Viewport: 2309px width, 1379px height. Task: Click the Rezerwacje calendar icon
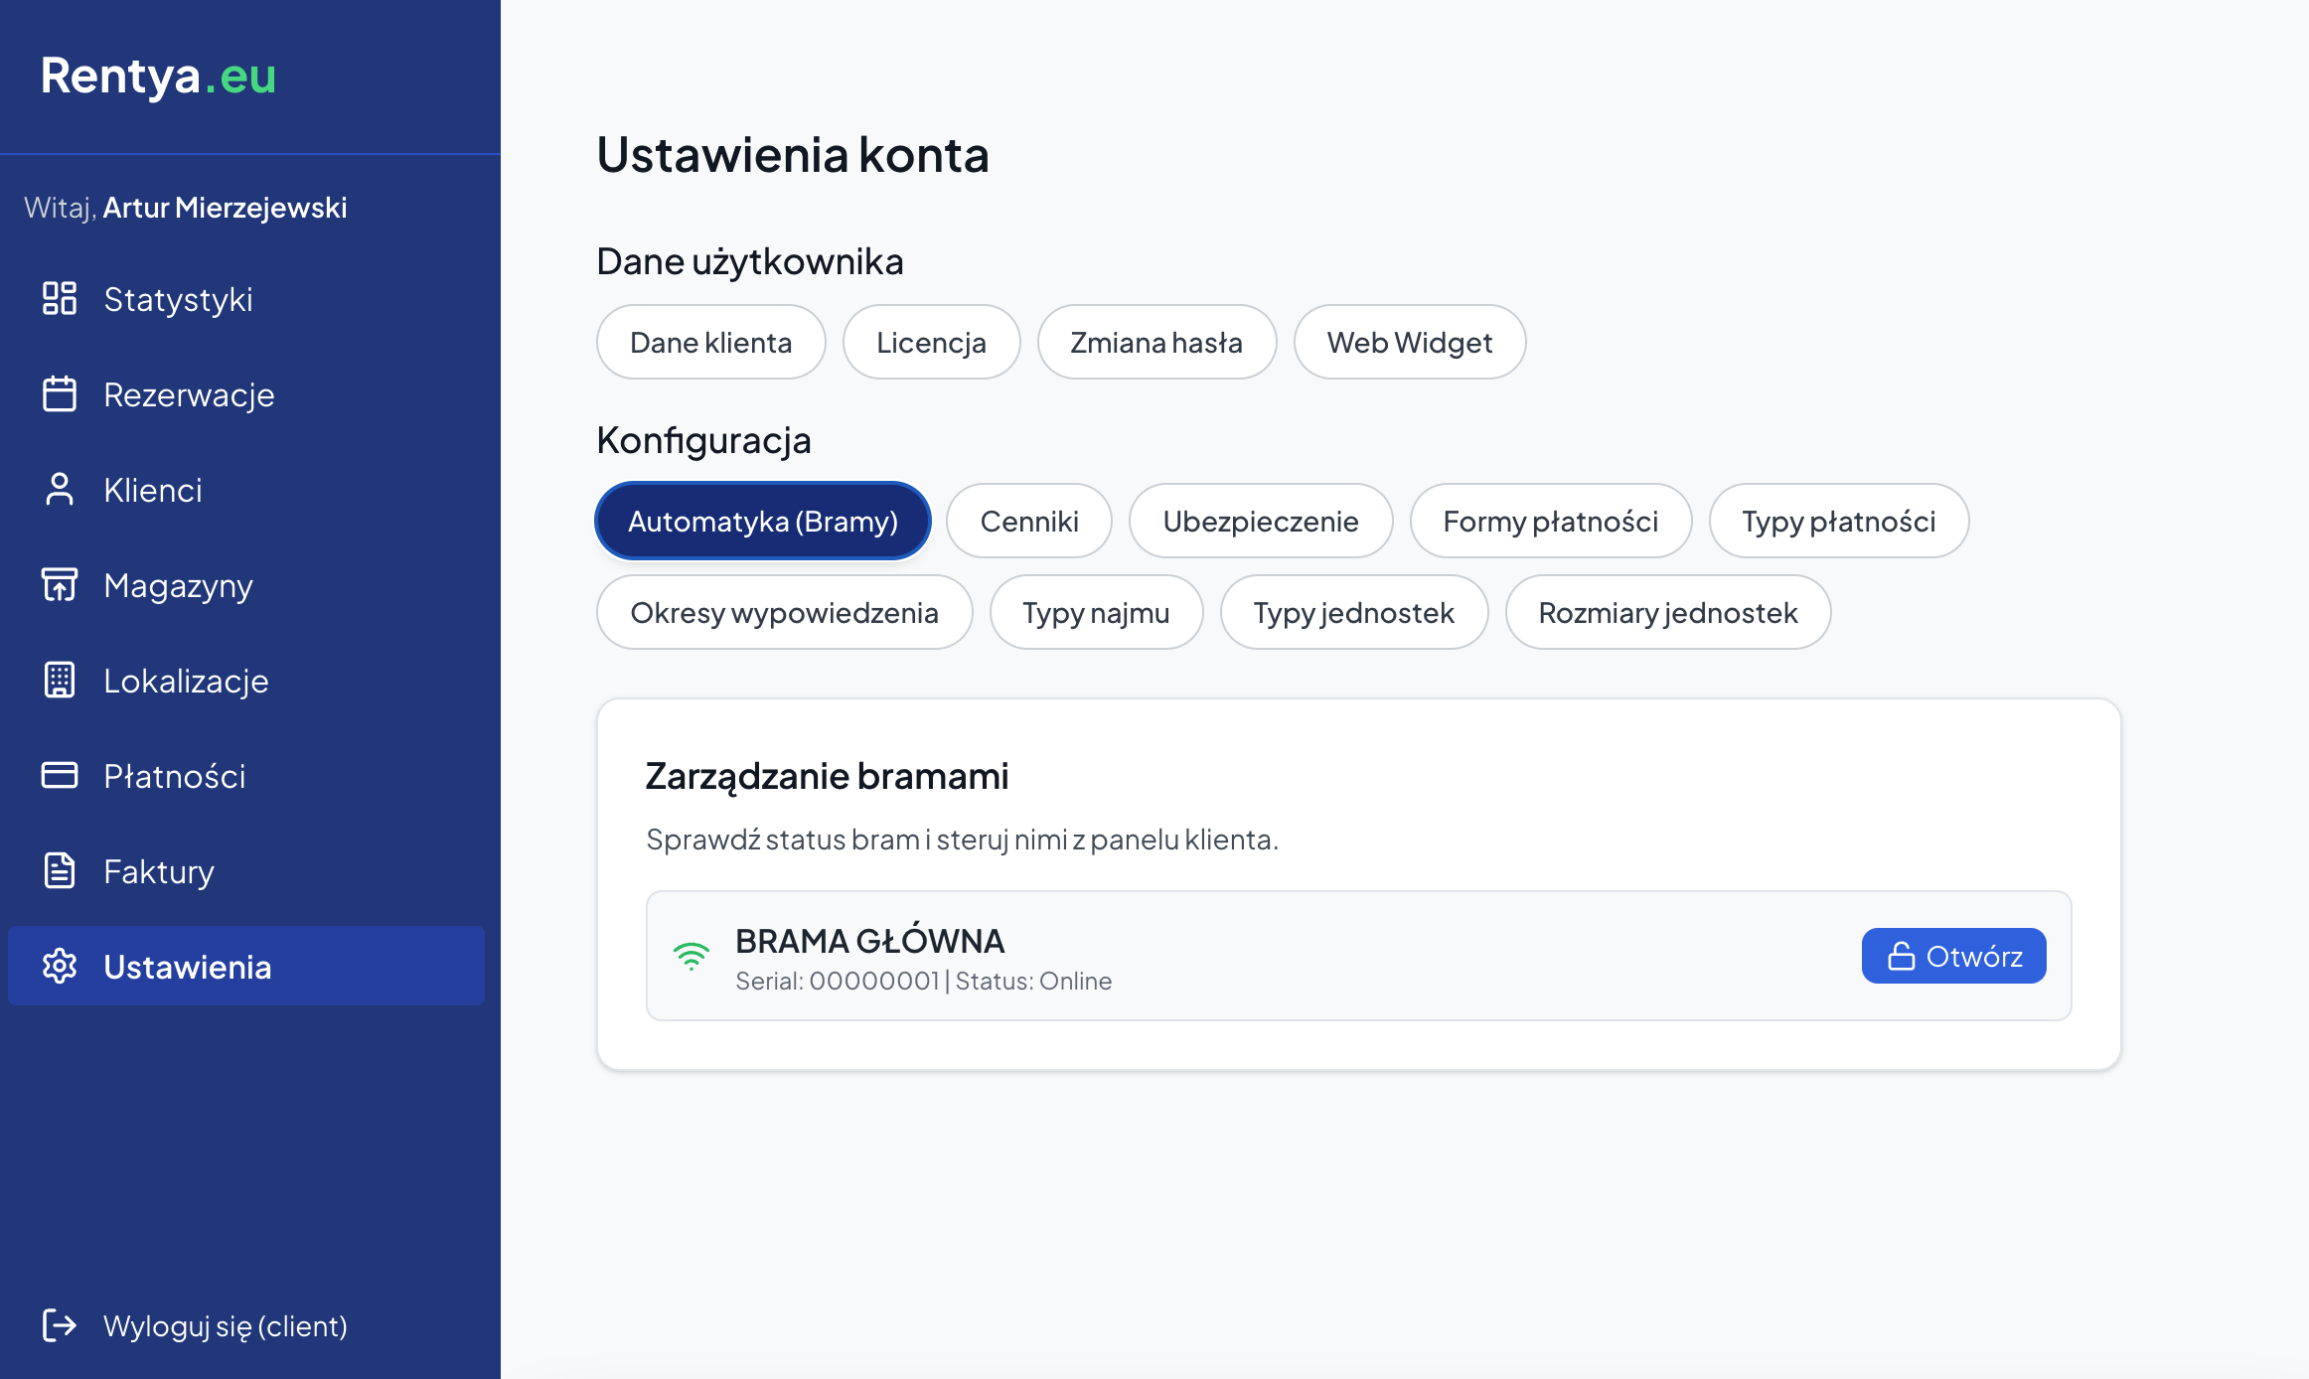[x=60, y=393]
